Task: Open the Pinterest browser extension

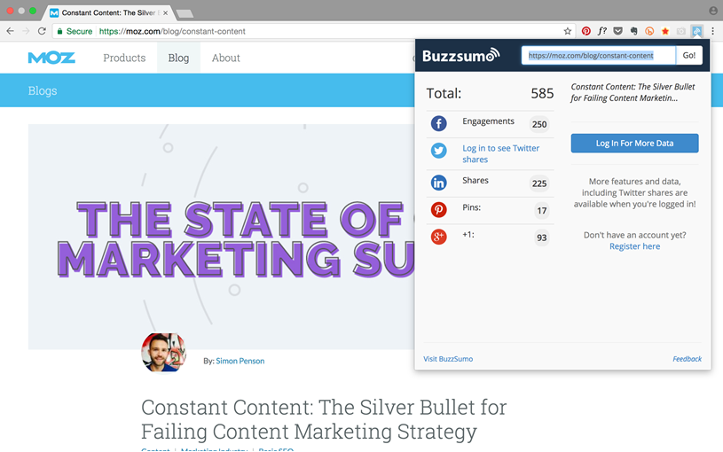Action: [586, 31]
